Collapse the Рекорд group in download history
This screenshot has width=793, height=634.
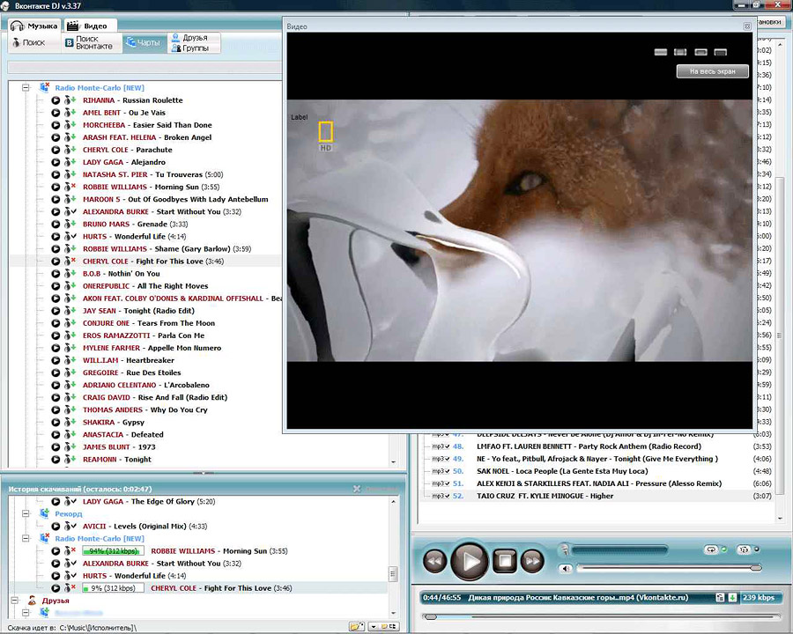pos(26,513)
